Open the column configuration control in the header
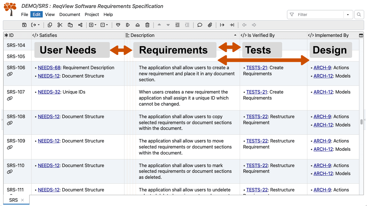This screenshot has width=367, height=206. [361, 35]
